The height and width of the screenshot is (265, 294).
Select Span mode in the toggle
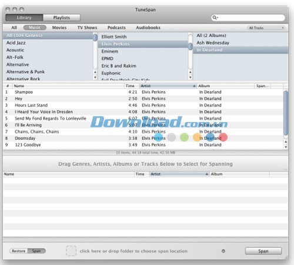click(x=36, y=251)
